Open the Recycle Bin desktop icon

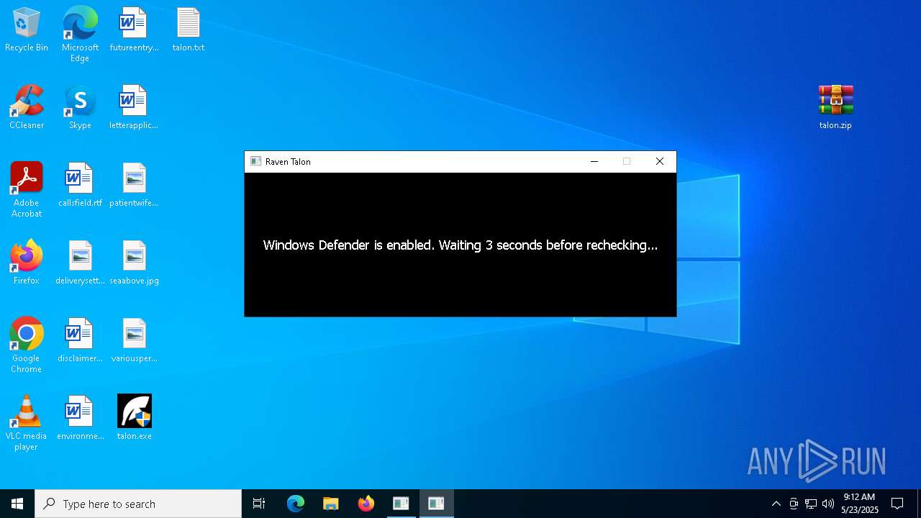point(27,30)
